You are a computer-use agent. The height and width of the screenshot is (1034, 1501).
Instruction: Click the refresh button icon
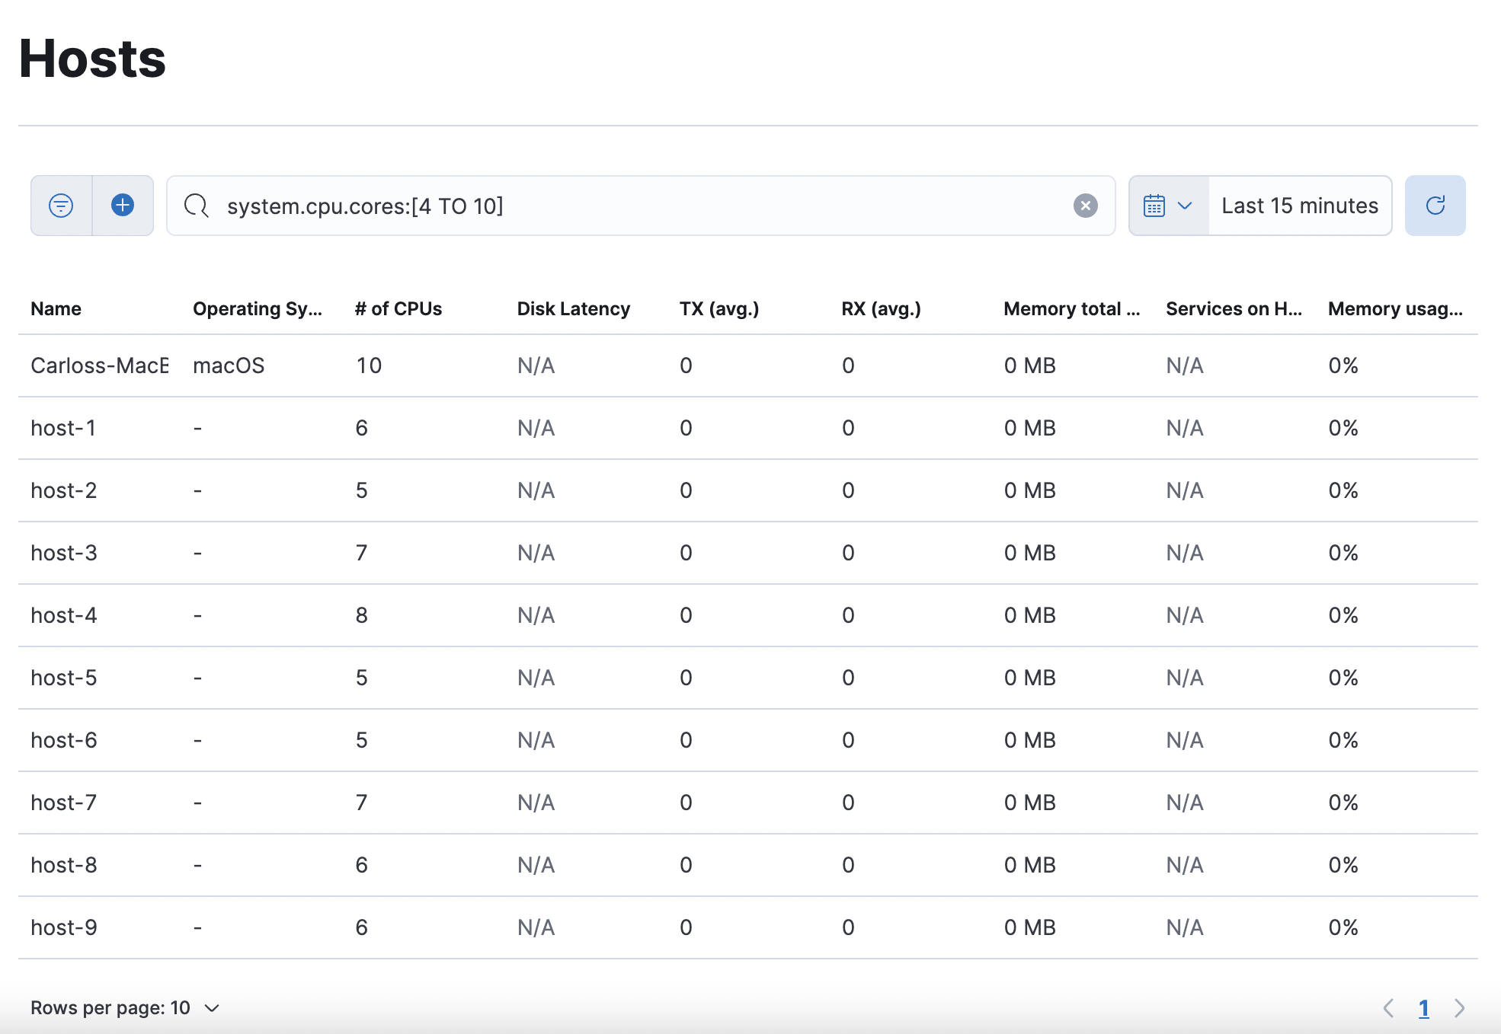1435,206
